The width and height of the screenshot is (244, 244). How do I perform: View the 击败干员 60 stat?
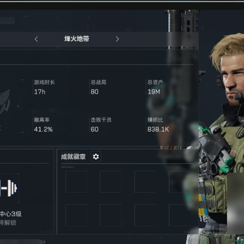[x=101, y=124]
